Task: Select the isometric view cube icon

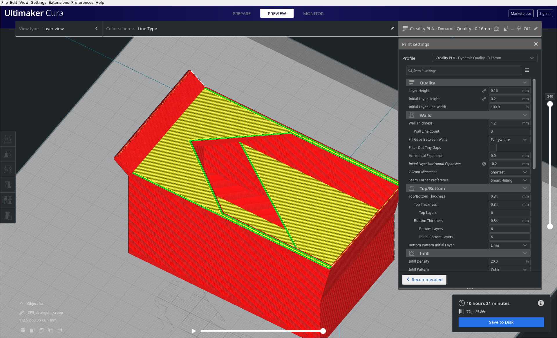Action: point(23,330)
